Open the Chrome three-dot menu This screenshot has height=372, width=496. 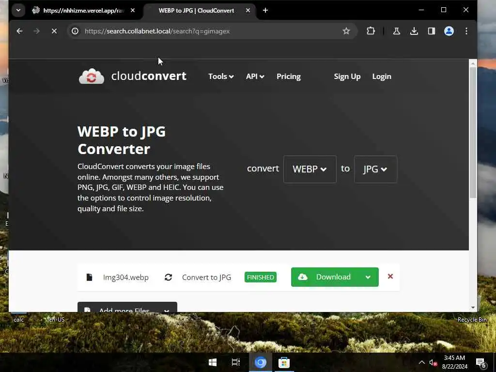point(466,31)
